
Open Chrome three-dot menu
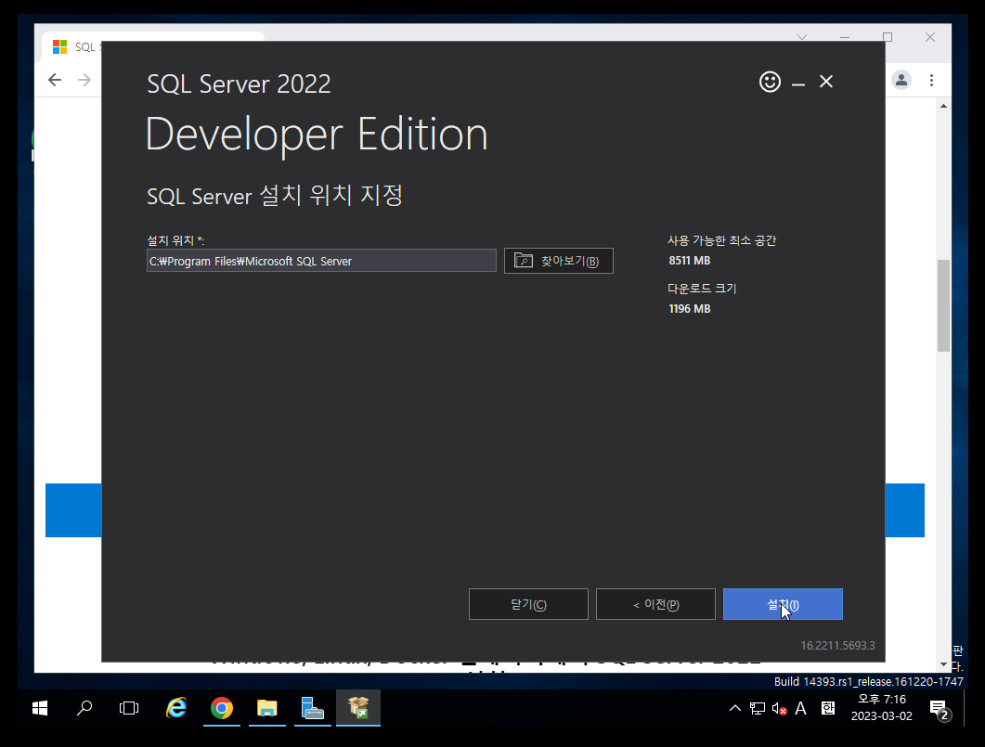[x=931, y=80]
